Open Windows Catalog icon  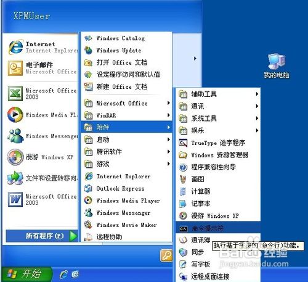89,38
